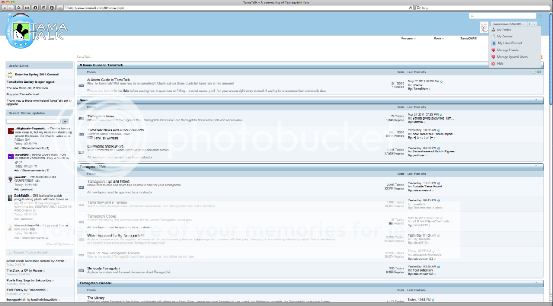The image size is (553, 306).
Task: Click the browser URL address field
Action: 237,8
